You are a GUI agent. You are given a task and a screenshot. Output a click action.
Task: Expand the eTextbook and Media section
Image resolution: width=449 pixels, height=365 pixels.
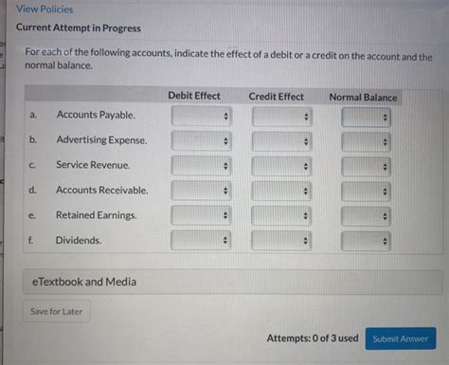point(233,282)
